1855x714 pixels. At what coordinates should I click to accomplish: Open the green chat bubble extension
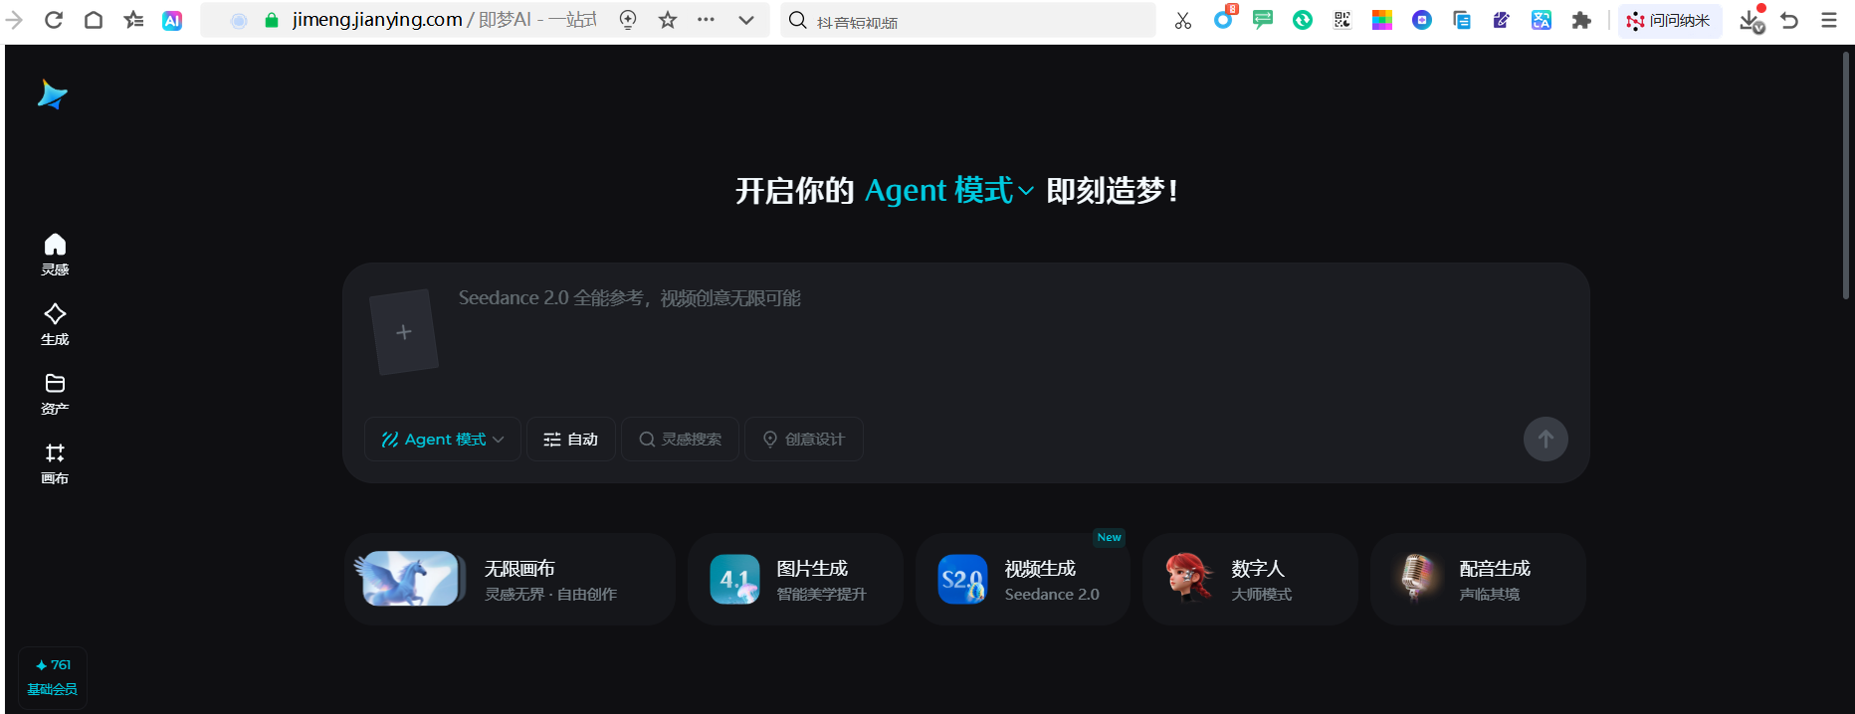tap(1263, 20)
